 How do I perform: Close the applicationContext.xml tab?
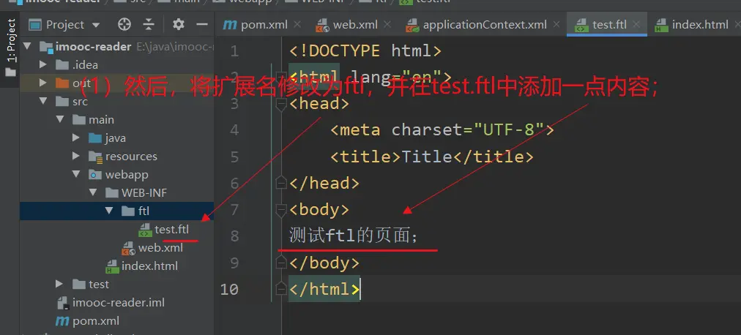[556, 24]
